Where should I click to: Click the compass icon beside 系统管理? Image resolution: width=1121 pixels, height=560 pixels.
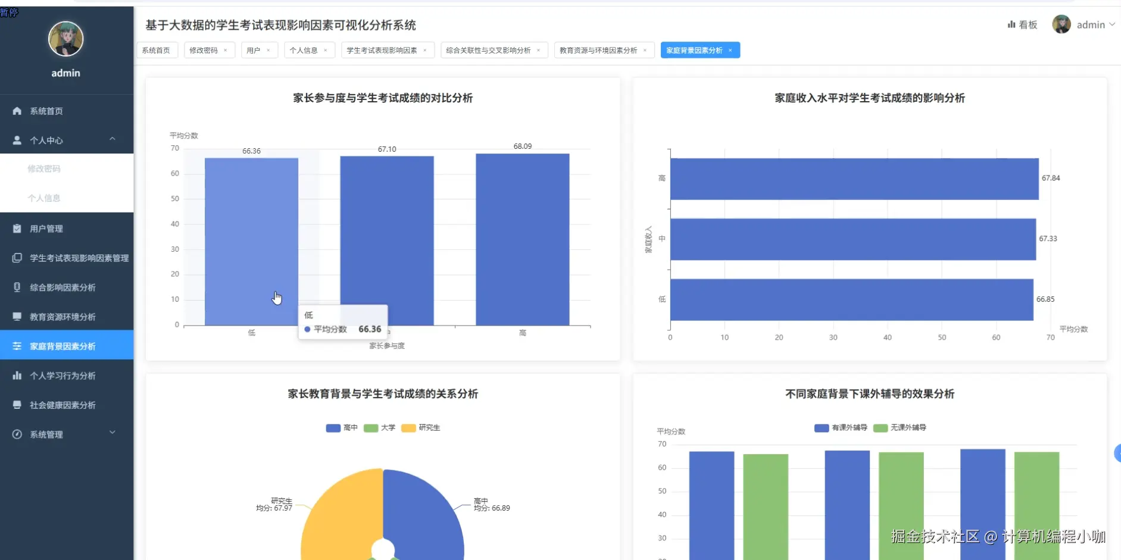coord(17,434)
